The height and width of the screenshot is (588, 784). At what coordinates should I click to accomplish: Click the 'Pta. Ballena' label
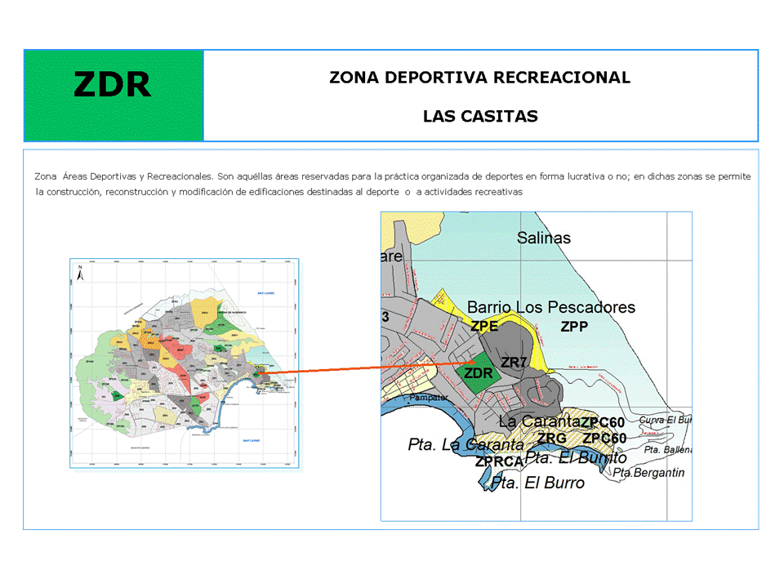(x=667, y=449)
